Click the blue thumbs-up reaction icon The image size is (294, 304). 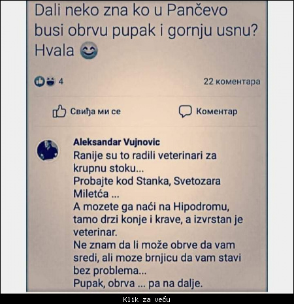(39, 82)
